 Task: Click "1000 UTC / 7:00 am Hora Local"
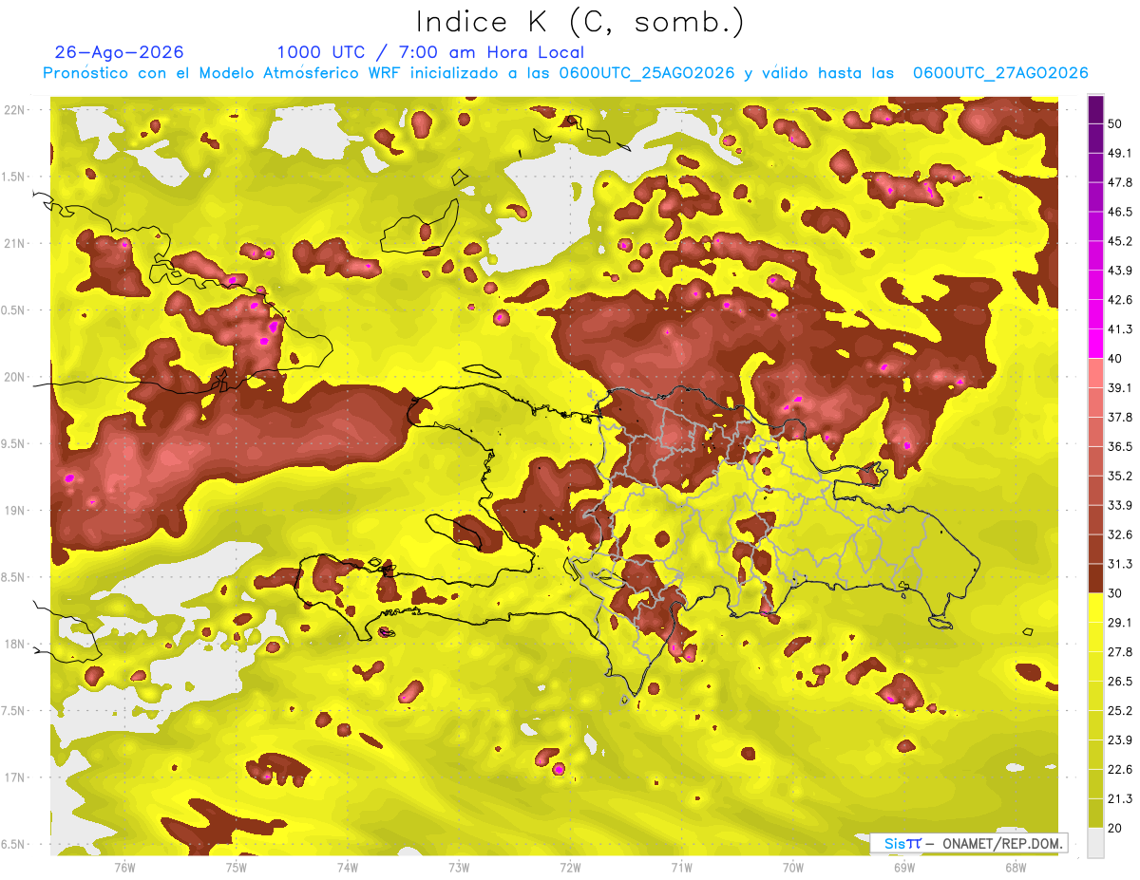430,52
